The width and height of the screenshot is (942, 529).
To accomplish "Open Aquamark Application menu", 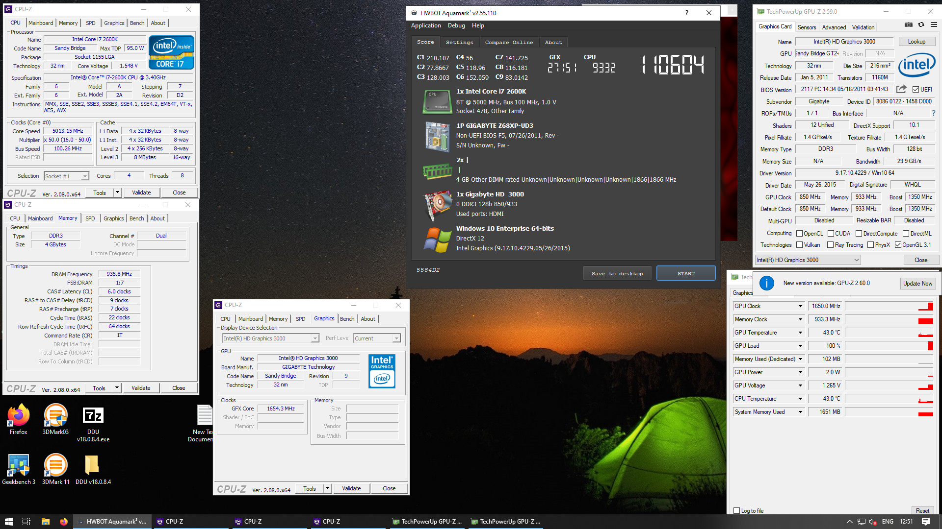I will click(426, 25).
